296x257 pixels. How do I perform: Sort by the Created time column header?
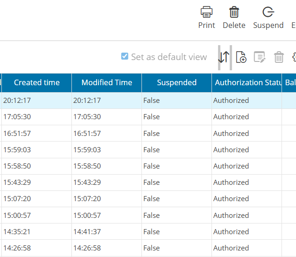[37, 83]
